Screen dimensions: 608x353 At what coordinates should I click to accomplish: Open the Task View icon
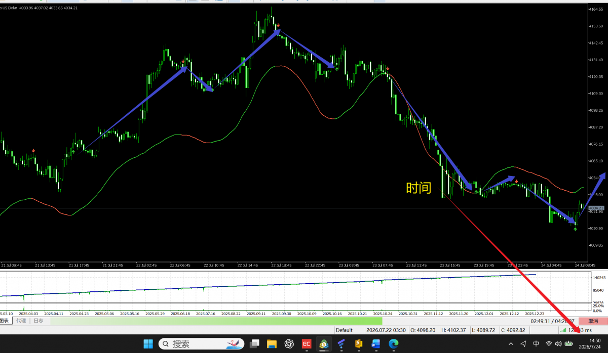(x=254, y=344)
